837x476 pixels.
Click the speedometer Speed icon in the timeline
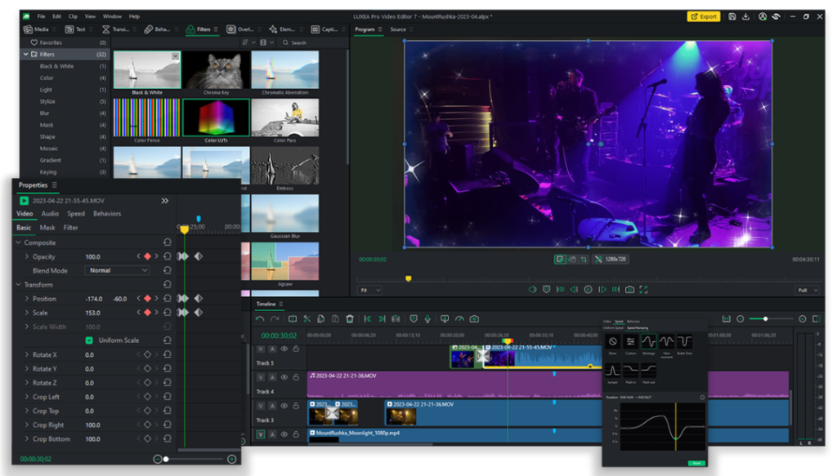click(459, 318)
